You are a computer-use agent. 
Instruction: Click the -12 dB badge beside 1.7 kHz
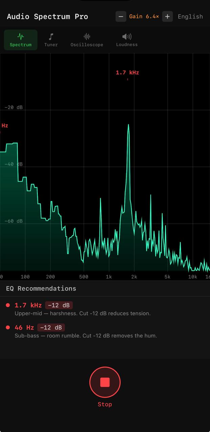pos(59,305)
